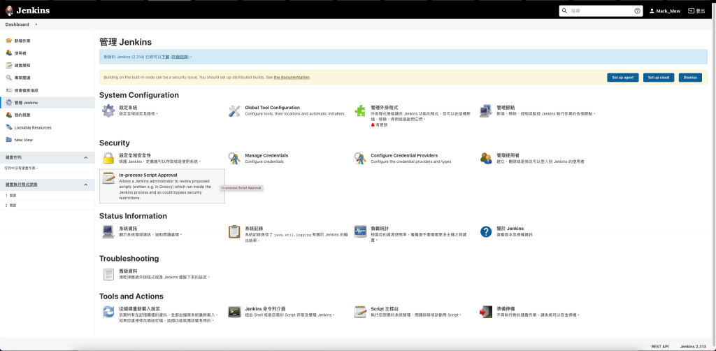
Task: Click the '1 閒置' executor row
Action: pyautogui.click(x=47, y=195)
